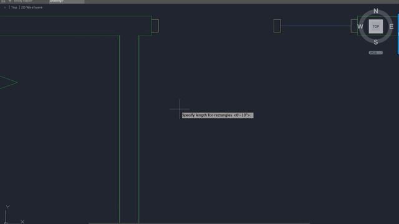Click the E compass direction on ViewCube
399x224 pixels.
(x=392, y=26)
